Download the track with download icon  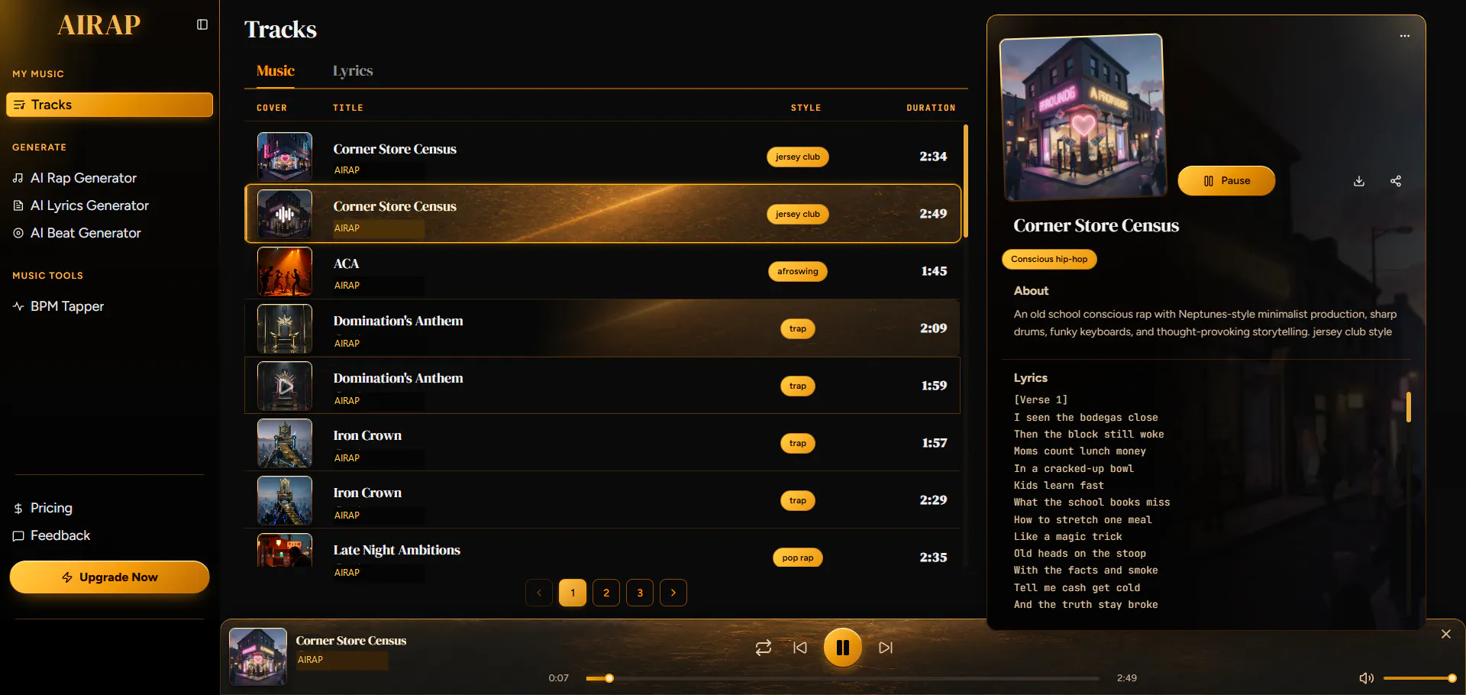[x=1359, y=181]
